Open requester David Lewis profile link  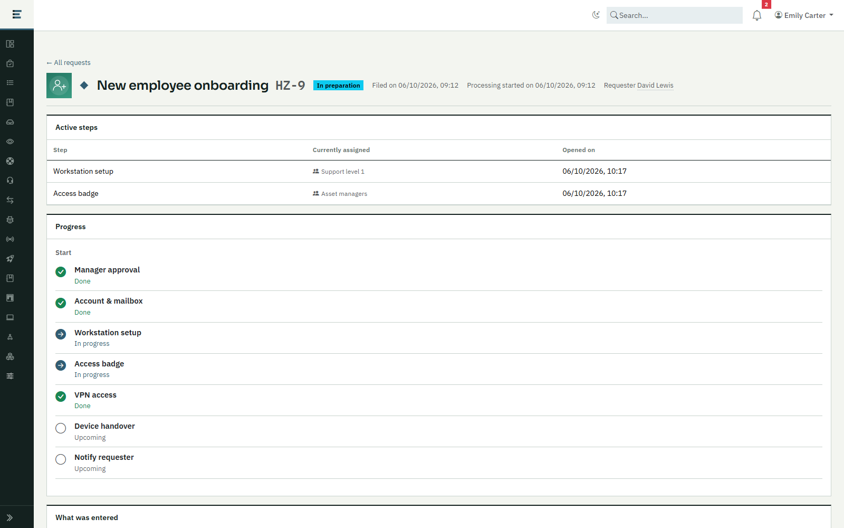click(655, 86)
